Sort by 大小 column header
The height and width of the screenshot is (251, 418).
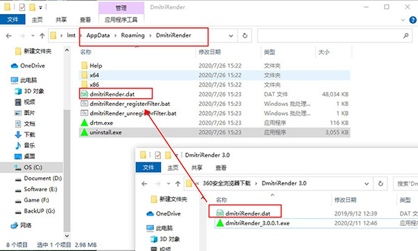[x=324, y=52]
